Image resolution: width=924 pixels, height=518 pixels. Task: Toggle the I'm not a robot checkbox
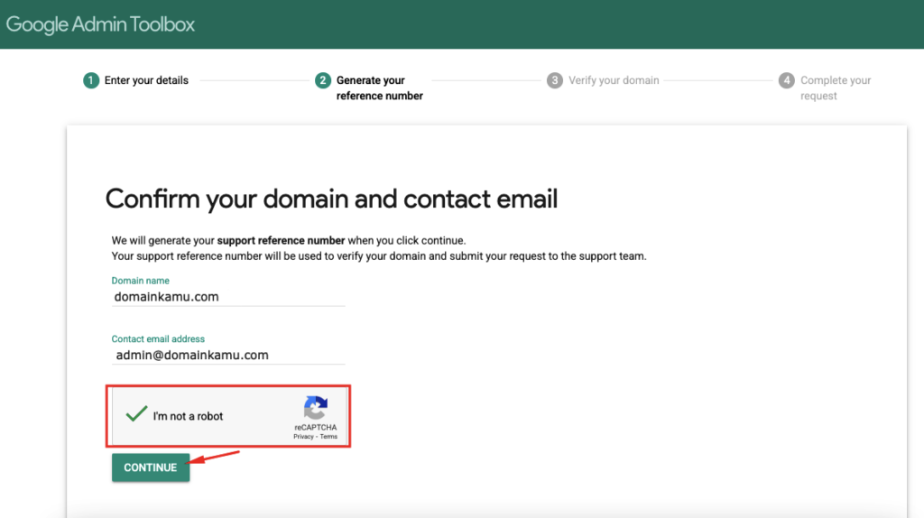pos(136,414)
